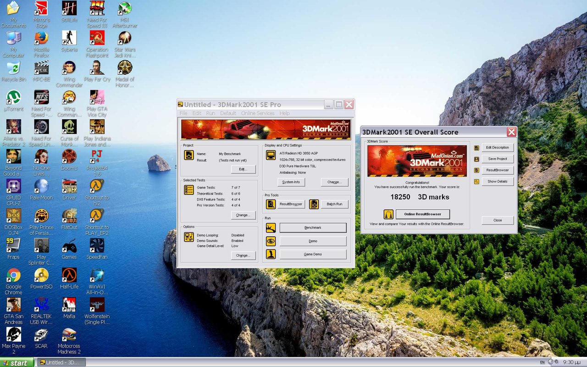Open the Edit menu in 3DMark2001
This screenshot has height=367, width=587.
(197, 113)
